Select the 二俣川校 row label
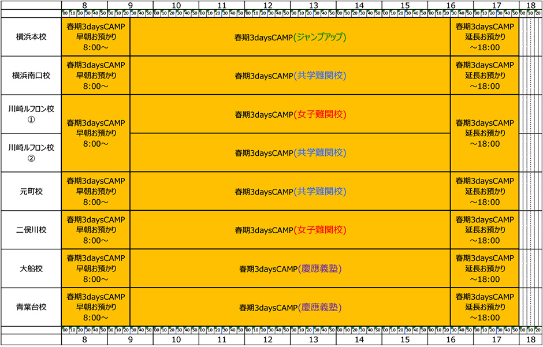The width and height of the screenshot is (543, 347). [31, 230]
